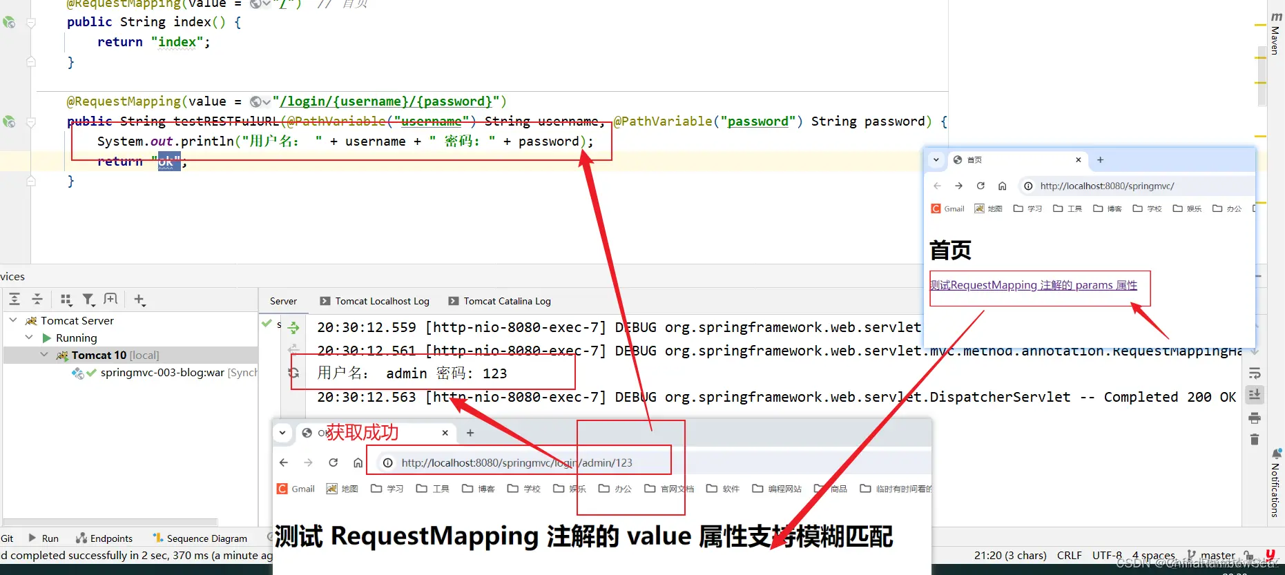1285x575 pixels.
Task: Click home button in the 首页 browser window
Action: [1003, 186]
